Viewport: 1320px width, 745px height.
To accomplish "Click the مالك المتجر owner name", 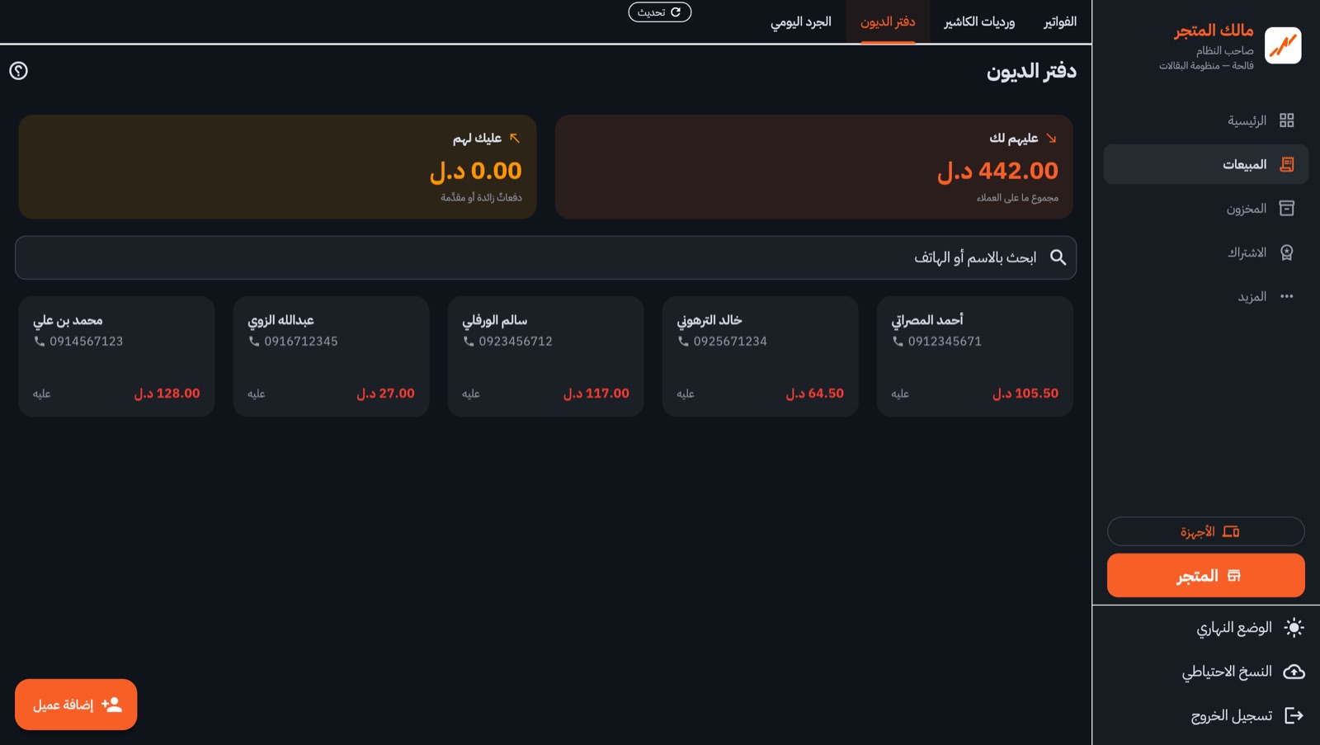I will 1214,31.
